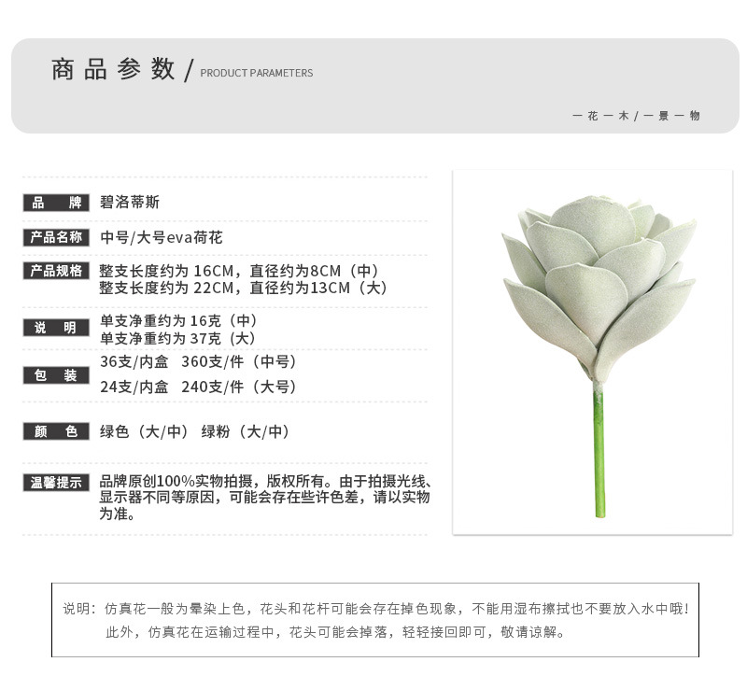The height and width of the screenshot is (676, 747).
Task: Click the product name 中号/大号eva荷花
Action: coord(162,237)
